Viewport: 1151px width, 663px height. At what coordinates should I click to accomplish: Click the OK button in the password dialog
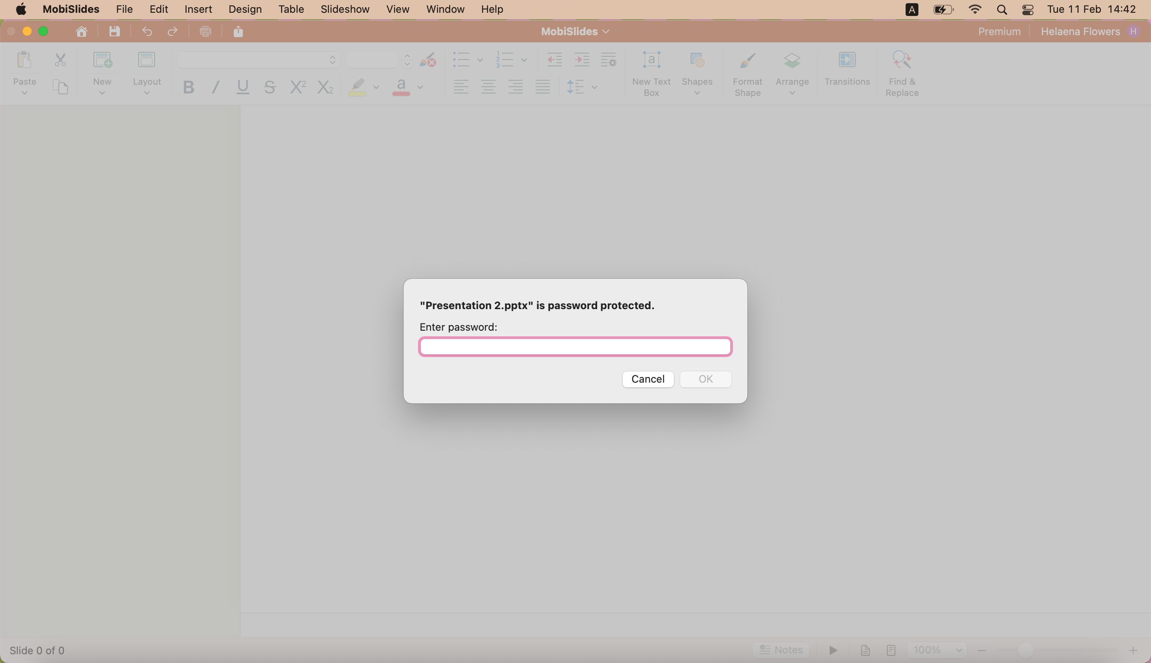[x=705, y=379]
